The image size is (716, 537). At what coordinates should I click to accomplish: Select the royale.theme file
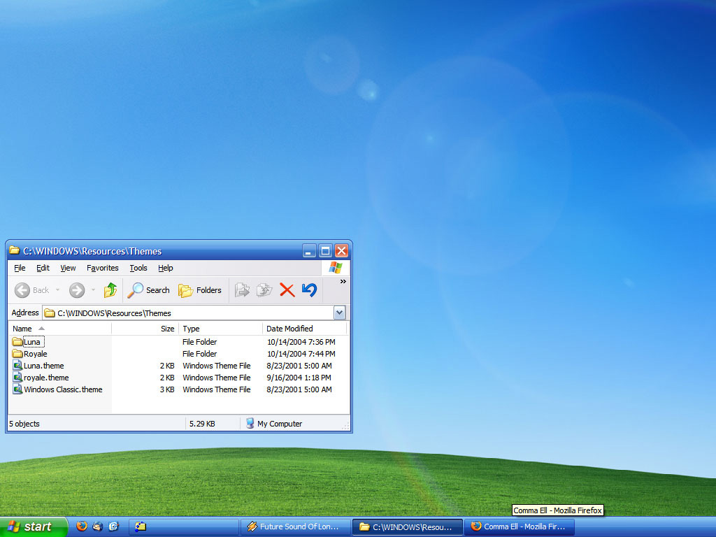(x=46, y=378)
